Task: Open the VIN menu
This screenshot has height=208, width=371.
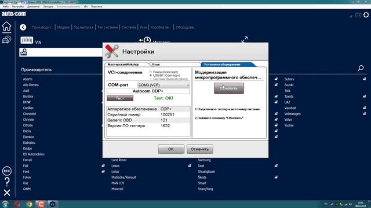Action: (x=85, y=6)
